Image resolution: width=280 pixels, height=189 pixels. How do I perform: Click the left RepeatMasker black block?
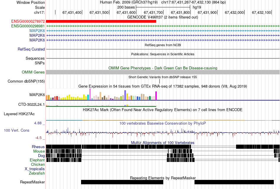[x=122, y=182]
